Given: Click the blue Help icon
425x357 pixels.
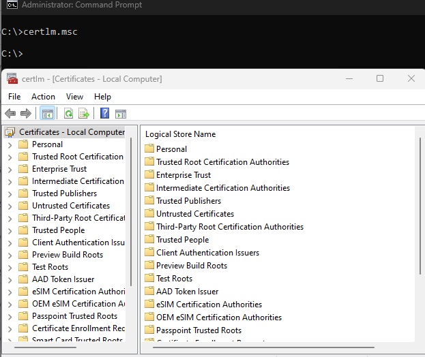Looking at the screenshot, I should (104, 113).
